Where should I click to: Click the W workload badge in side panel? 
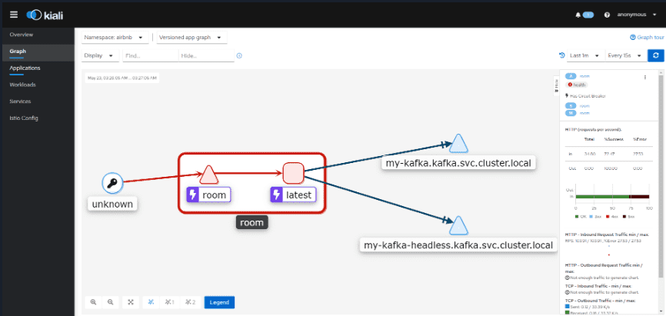(571, 113)
